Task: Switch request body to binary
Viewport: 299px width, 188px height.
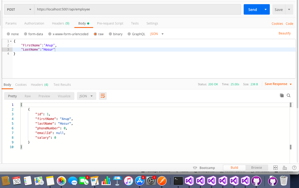Action: pyautogui.click(x=116, y=34)
